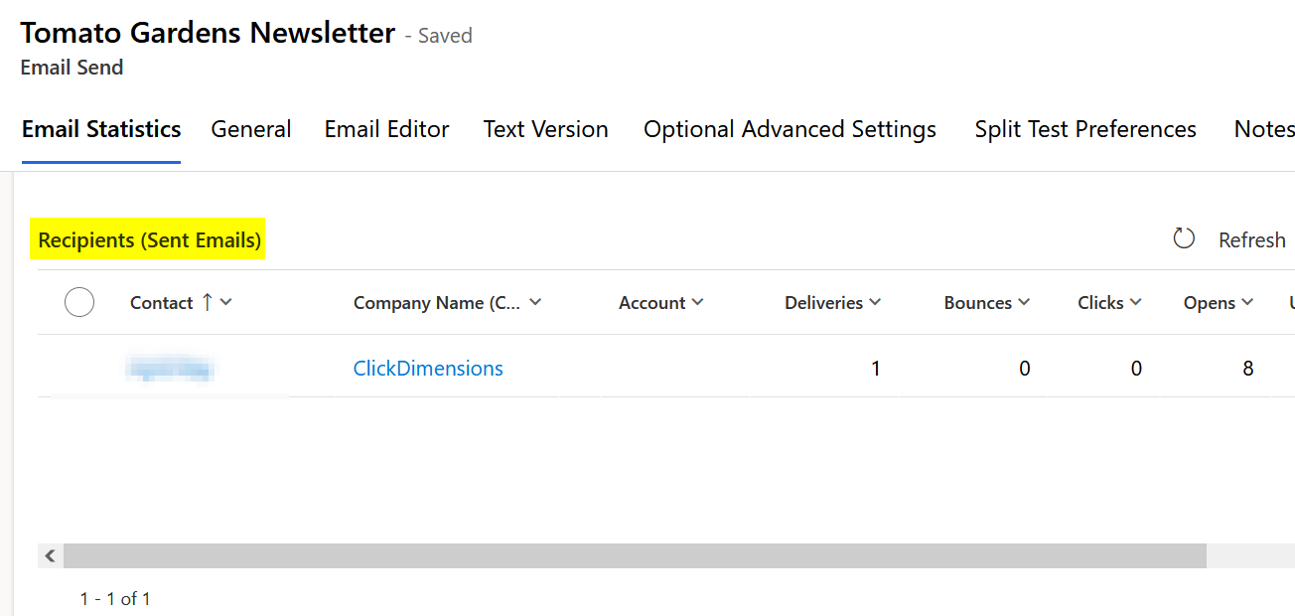Click the Clicks value 0 cell
The height and width of the screenshot is (616, 1295).
(1136, 369)
